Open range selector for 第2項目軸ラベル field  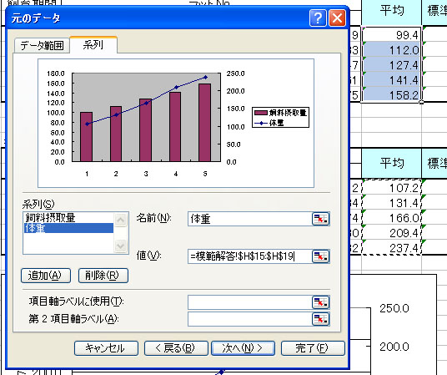point(321,319)
